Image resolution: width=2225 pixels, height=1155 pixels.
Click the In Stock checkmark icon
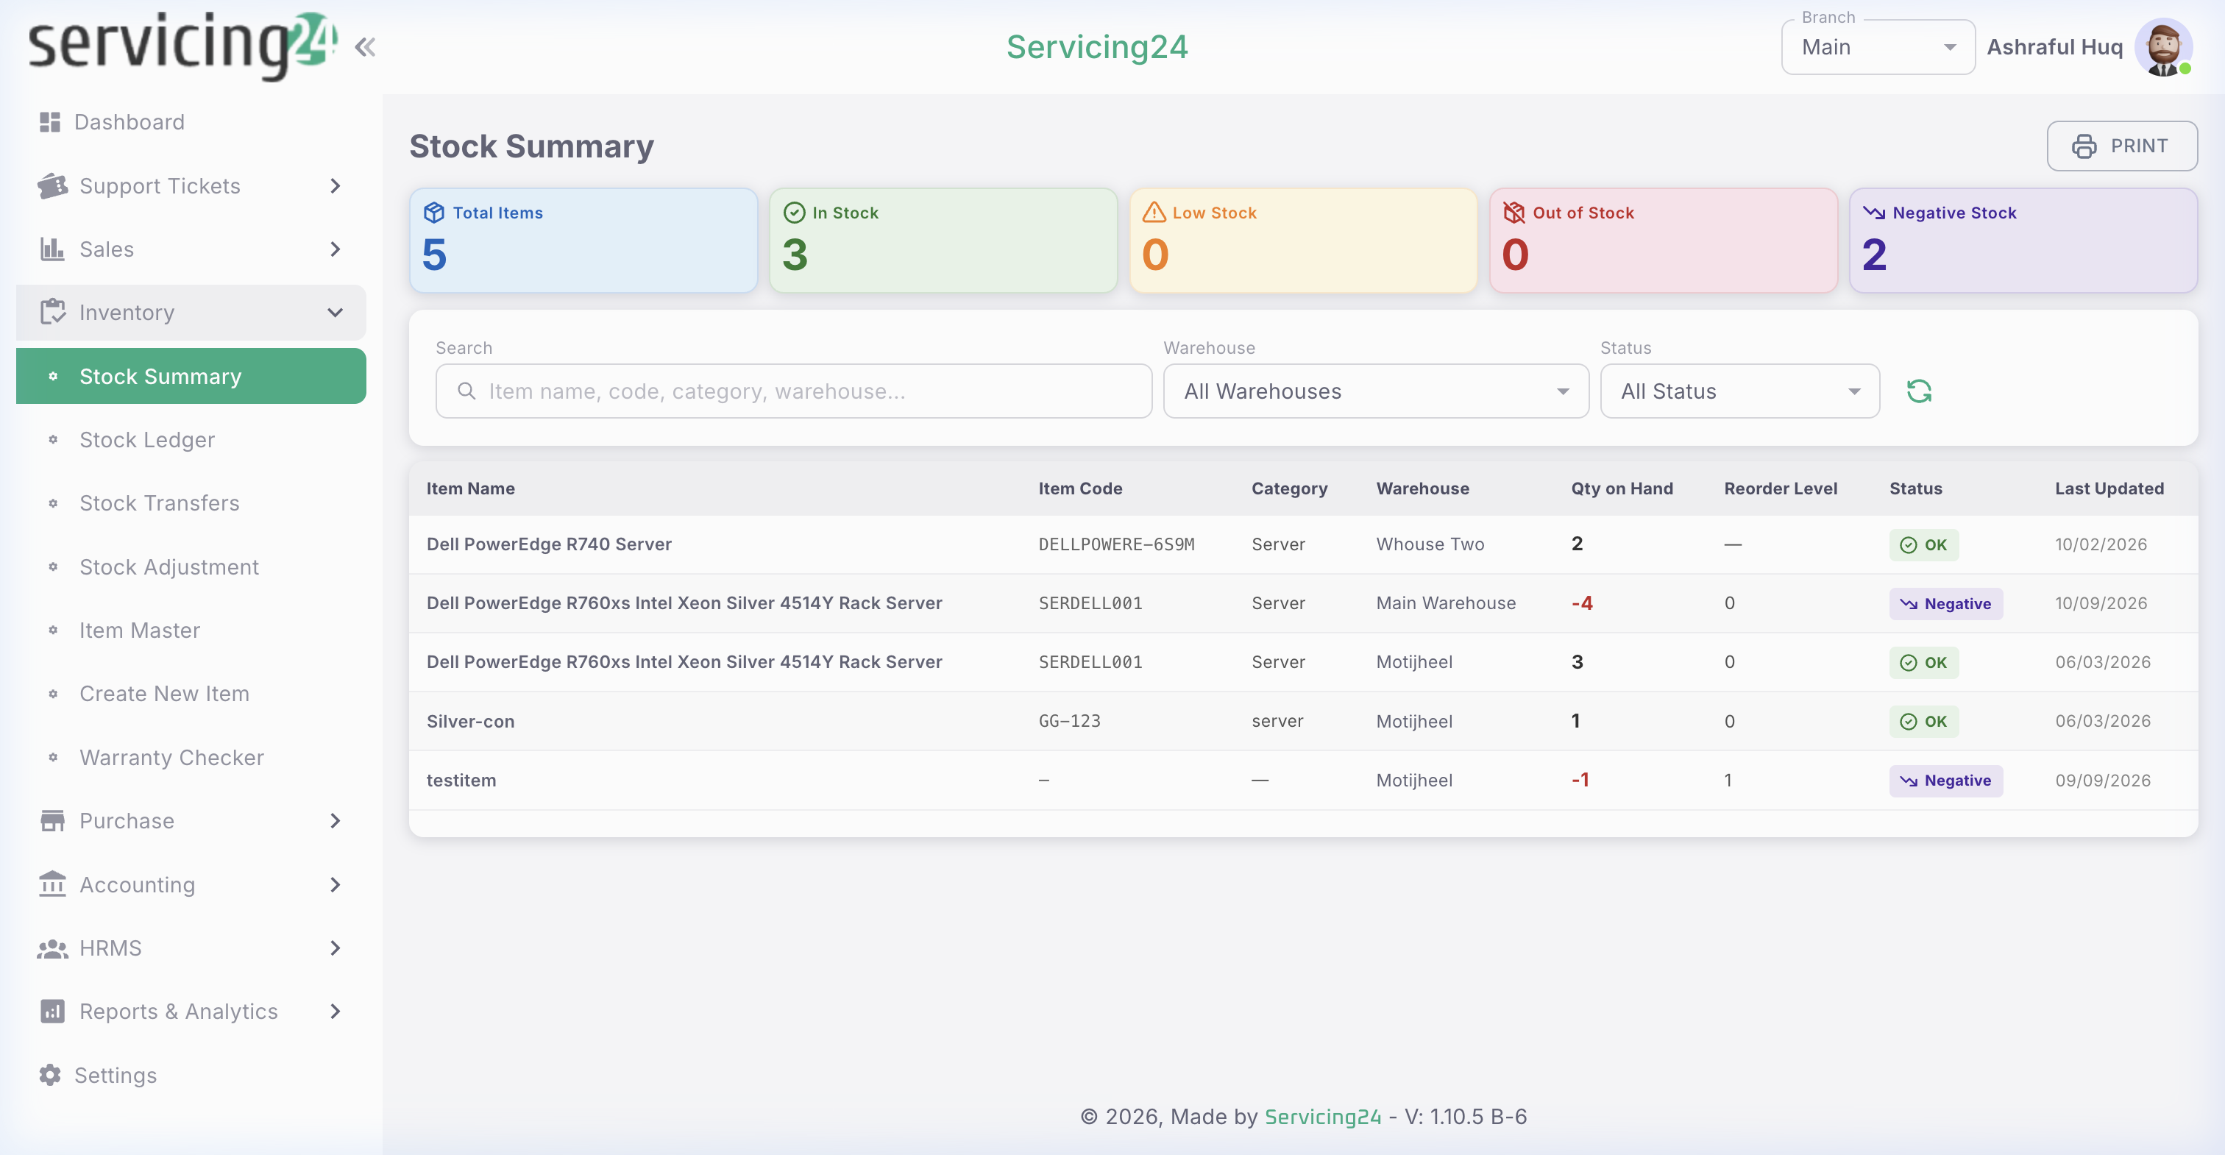[x=794, y=213]
